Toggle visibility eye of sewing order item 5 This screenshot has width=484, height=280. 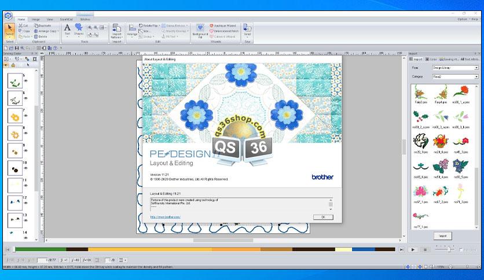(26, 81)
